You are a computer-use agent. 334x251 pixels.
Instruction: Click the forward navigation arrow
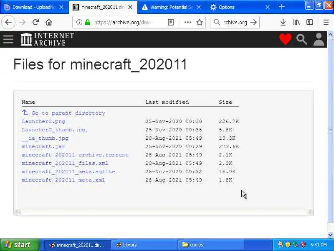tap(22, 22)
